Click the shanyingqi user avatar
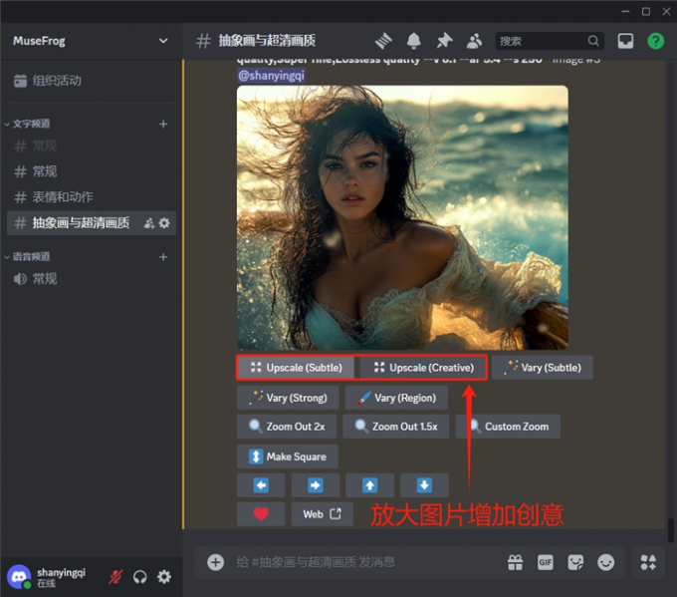 click(x=19, y=577)
